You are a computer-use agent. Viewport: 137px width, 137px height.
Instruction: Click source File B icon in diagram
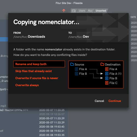tap(76, 74)
